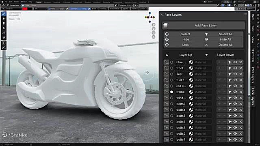
Task: Click minus icon on bolts4 row
Action: coord(225,122)
